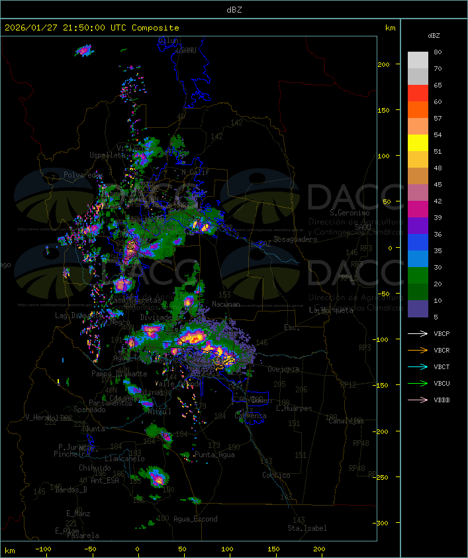Click the 'Sta.Isabel' map label
Image resolution: width=468 pixels, height=558 pixels.
click(307, 528)
